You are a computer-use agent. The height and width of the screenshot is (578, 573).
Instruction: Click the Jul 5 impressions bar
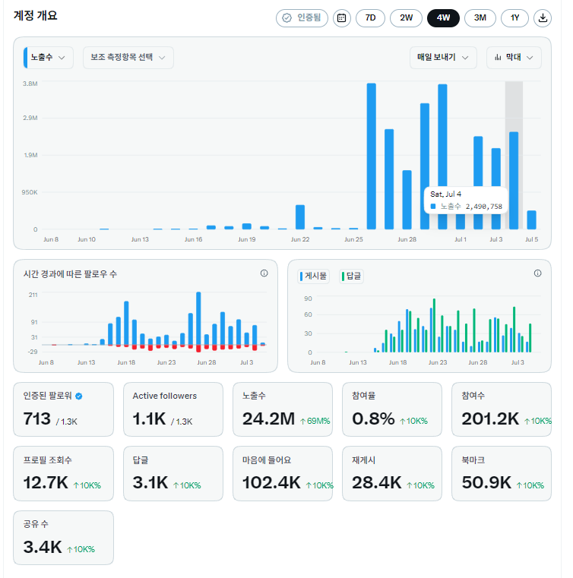tap(531, 220)
